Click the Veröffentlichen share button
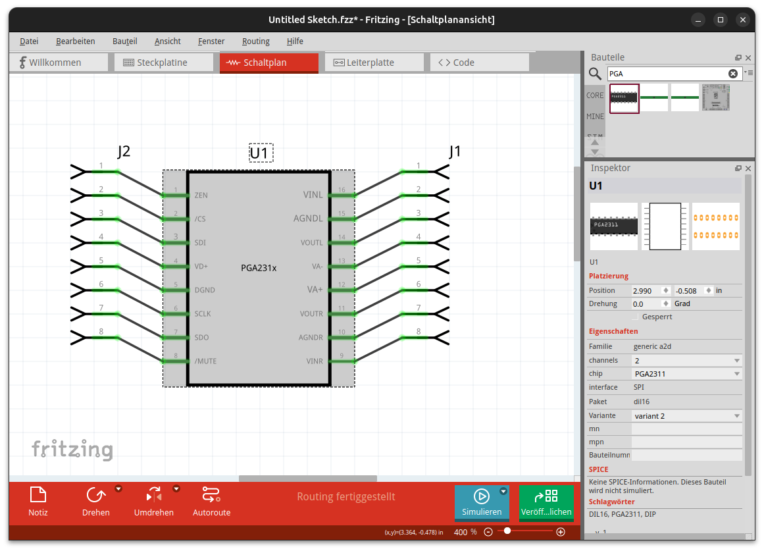The width and height of the screenshot is (764, 551). tap(546, 502)
